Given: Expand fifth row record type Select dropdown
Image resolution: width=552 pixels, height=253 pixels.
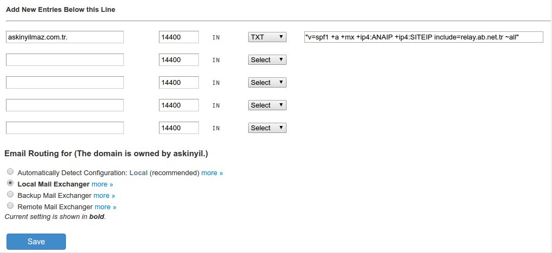Looking at the screenshot, I should pos(267,128).
